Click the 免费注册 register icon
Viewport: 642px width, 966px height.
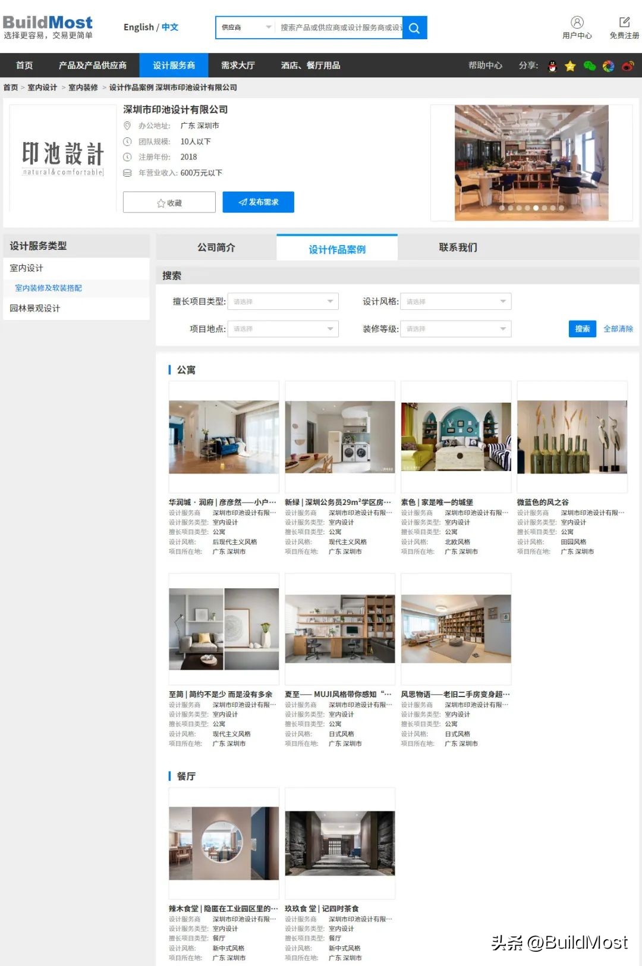click(x=624, y=23)
